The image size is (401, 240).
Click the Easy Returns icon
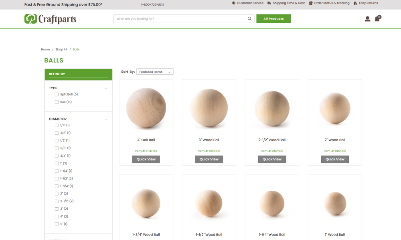355,3
